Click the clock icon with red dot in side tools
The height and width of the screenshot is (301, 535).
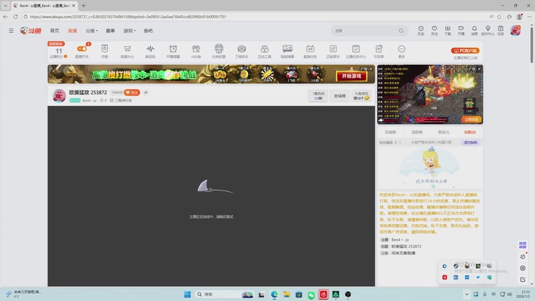[523, 256]
